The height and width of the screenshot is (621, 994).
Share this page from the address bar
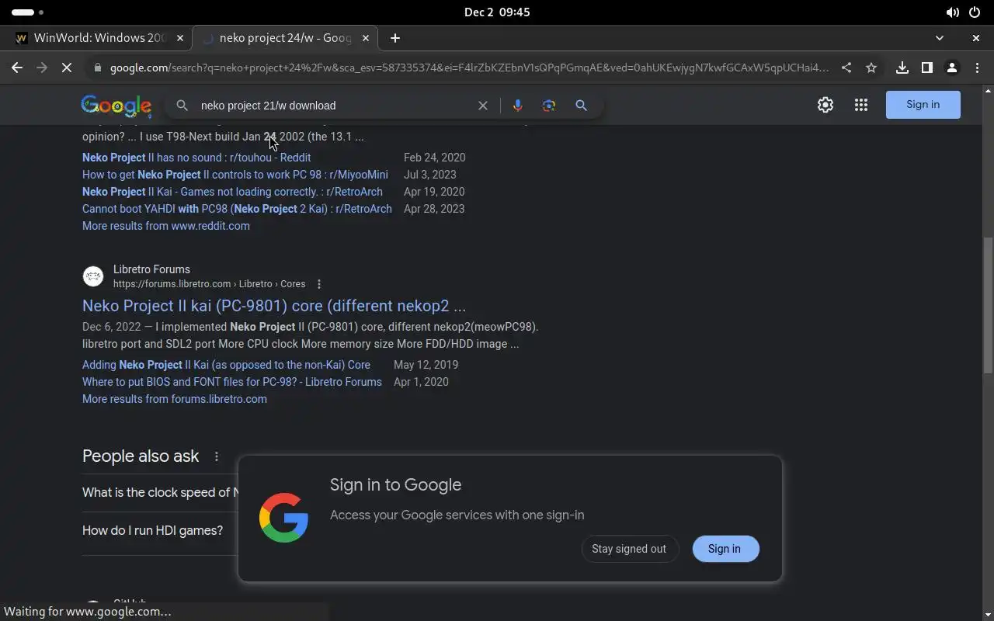click(846, 68)
